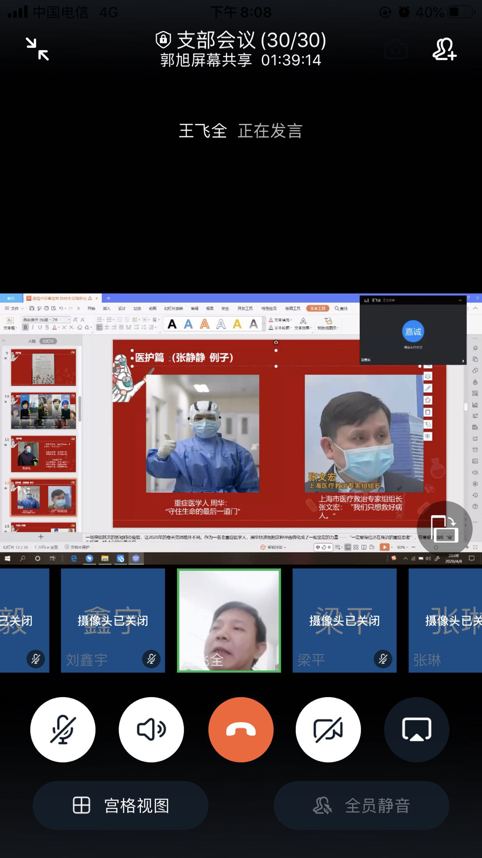Select the 文本工具 ribbon tab
Viewport: 482px width, 858px height.
[317, 308]
